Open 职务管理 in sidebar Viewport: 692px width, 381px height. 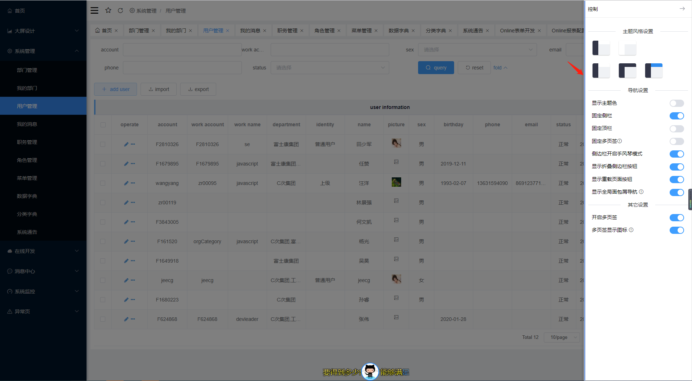pyautogui.click(x=43, y=142)
